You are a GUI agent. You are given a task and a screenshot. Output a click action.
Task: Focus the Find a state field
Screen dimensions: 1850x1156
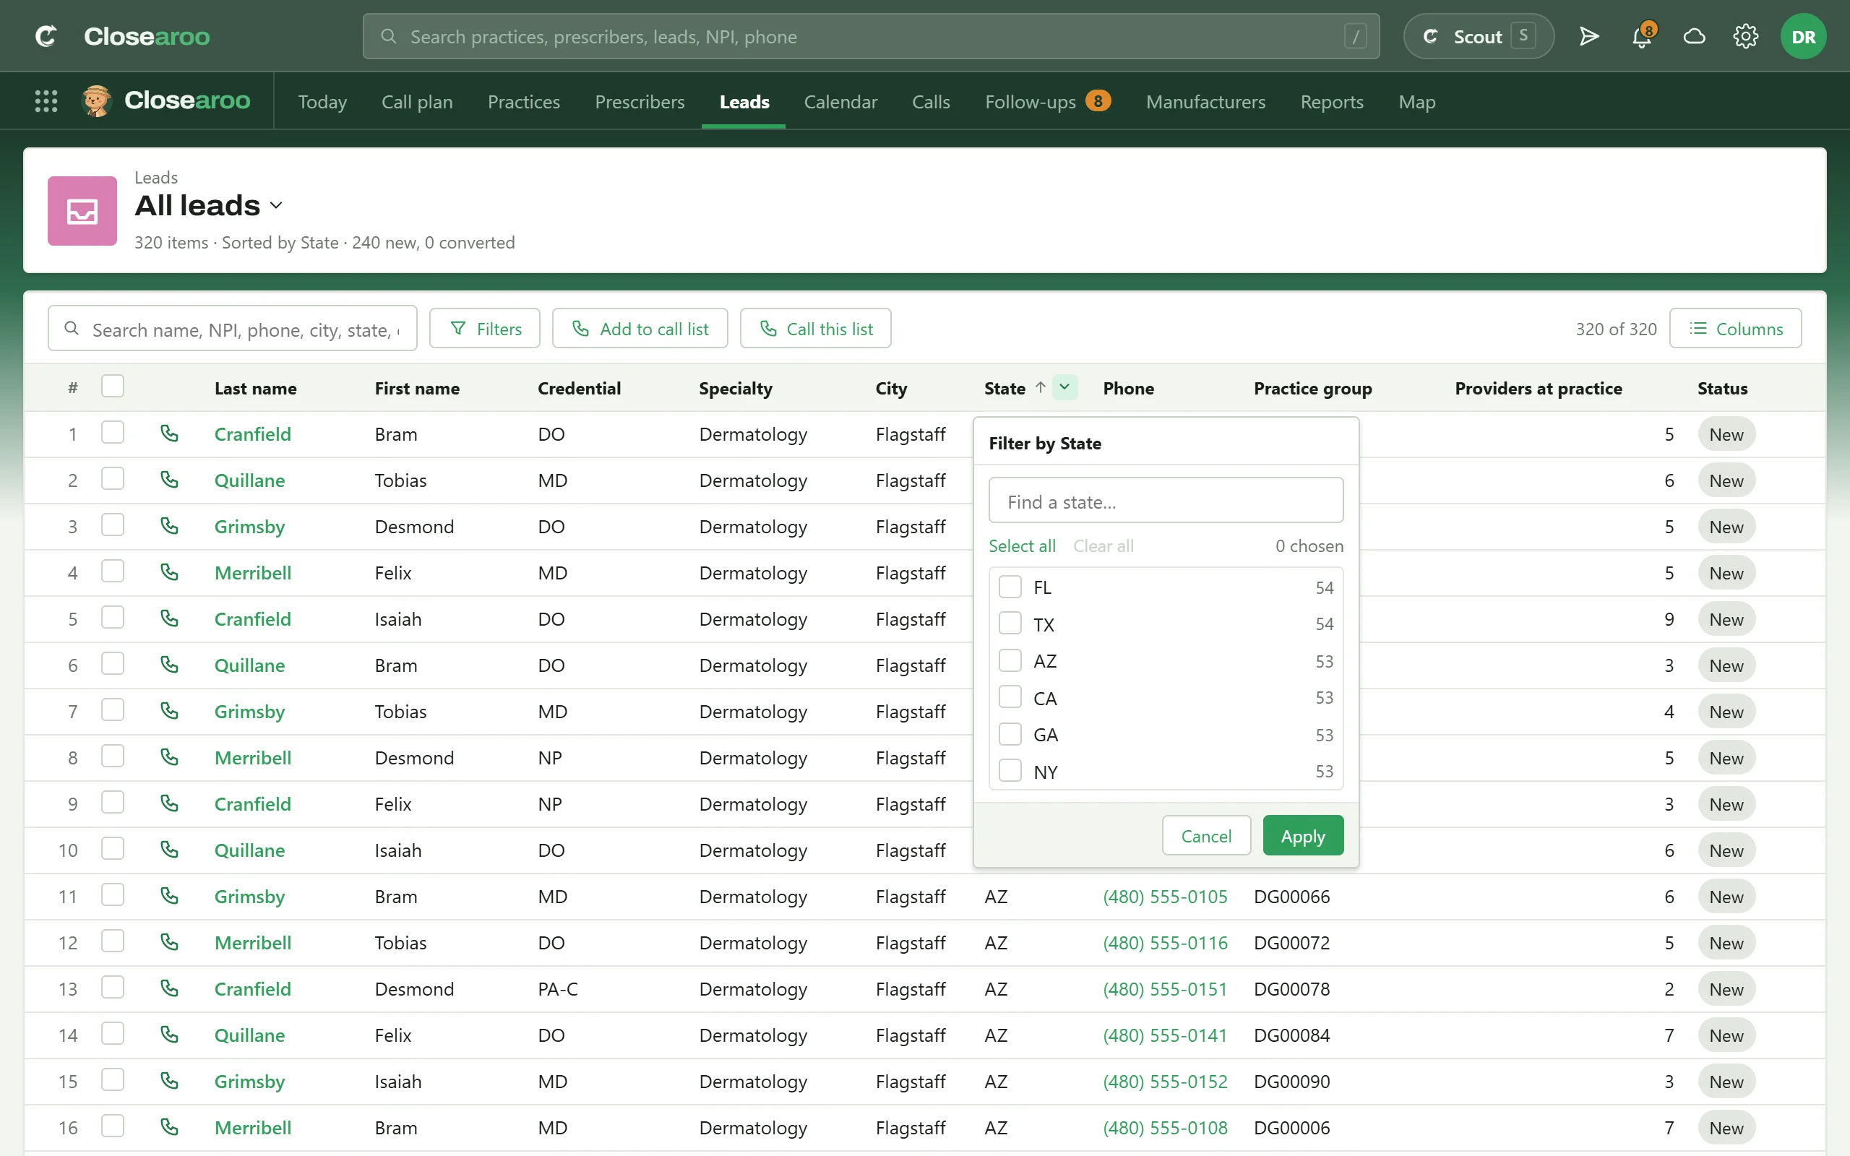[1166, 501]
